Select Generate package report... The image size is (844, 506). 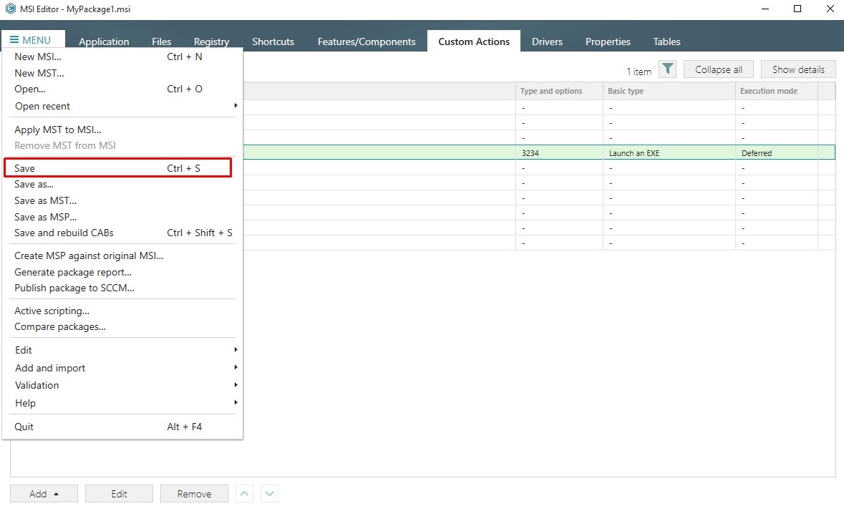coord(122,272)
